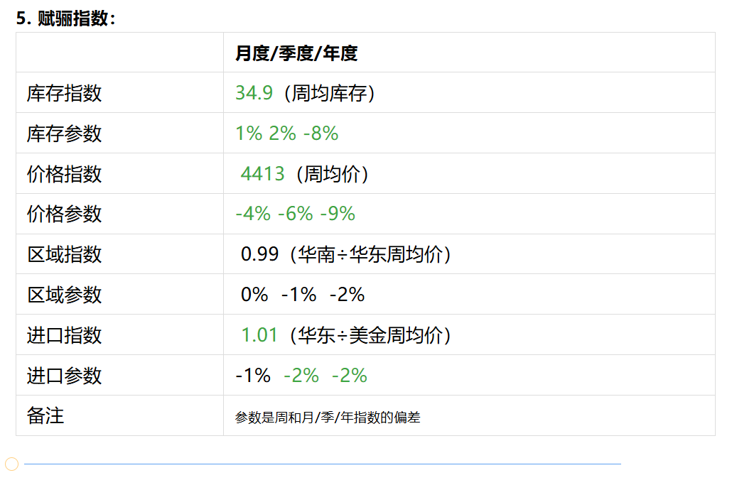Click the -4% -6% -9% values
732x485 pixels.
(x=295, y=214)
